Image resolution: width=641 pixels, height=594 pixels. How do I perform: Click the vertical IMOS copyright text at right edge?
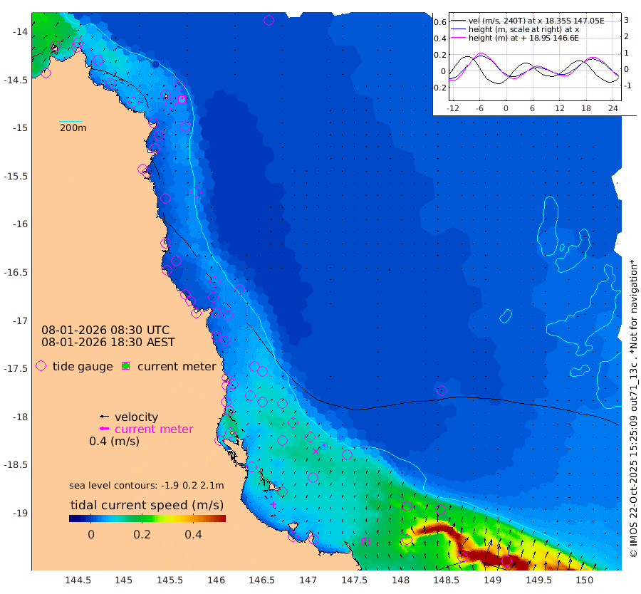(x=634, y=407)
